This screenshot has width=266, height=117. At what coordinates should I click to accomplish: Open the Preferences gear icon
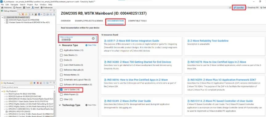(42, 8)
